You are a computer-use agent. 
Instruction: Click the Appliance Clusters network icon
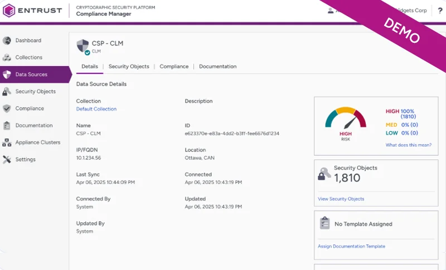coord(7,143)
